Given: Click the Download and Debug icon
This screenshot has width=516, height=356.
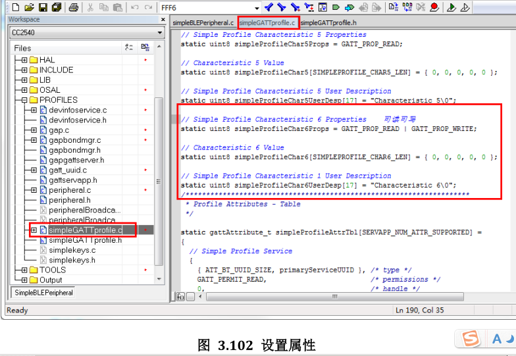Looking at the screenshot, I should tap(452, 7).
